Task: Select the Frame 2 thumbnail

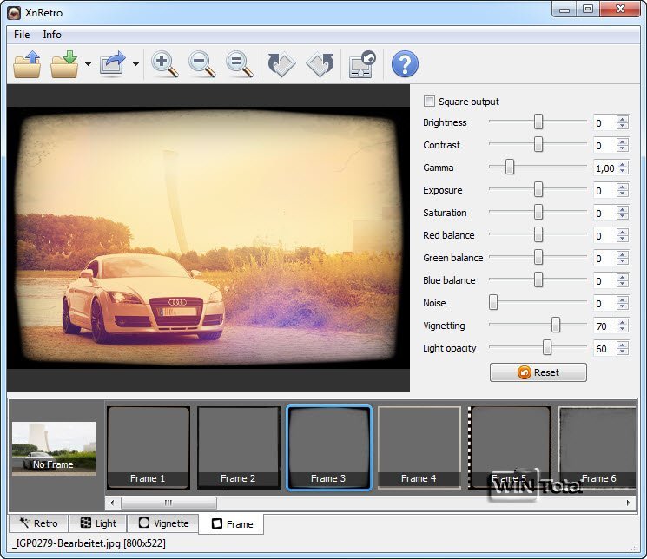Action: click(x=238, y=447)
